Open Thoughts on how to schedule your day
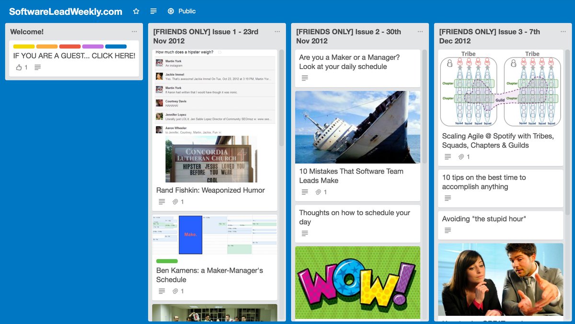 point(355,217)
